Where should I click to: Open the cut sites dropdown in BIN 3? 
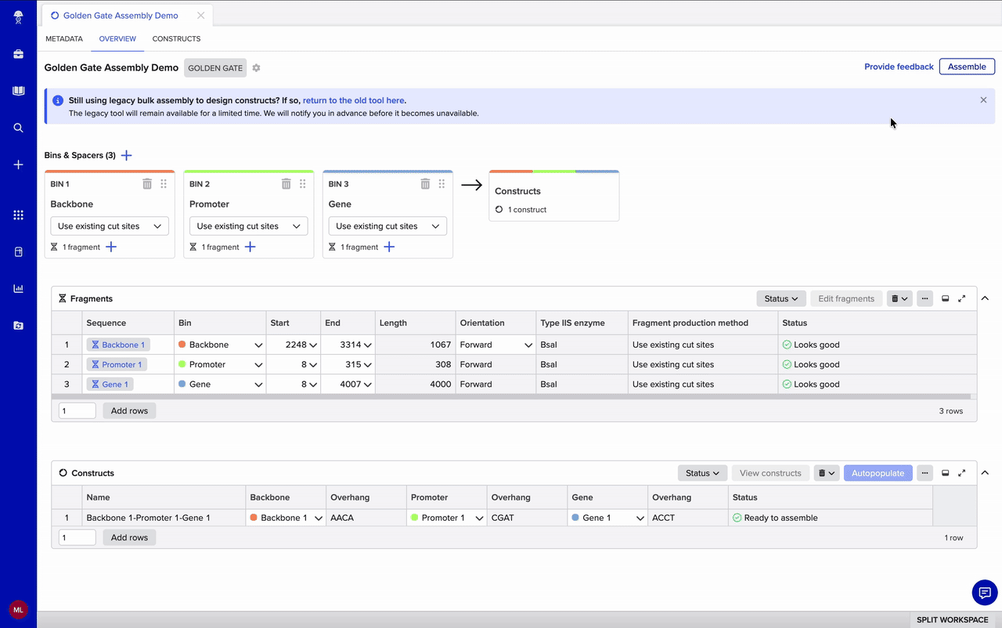click(387, 226)
